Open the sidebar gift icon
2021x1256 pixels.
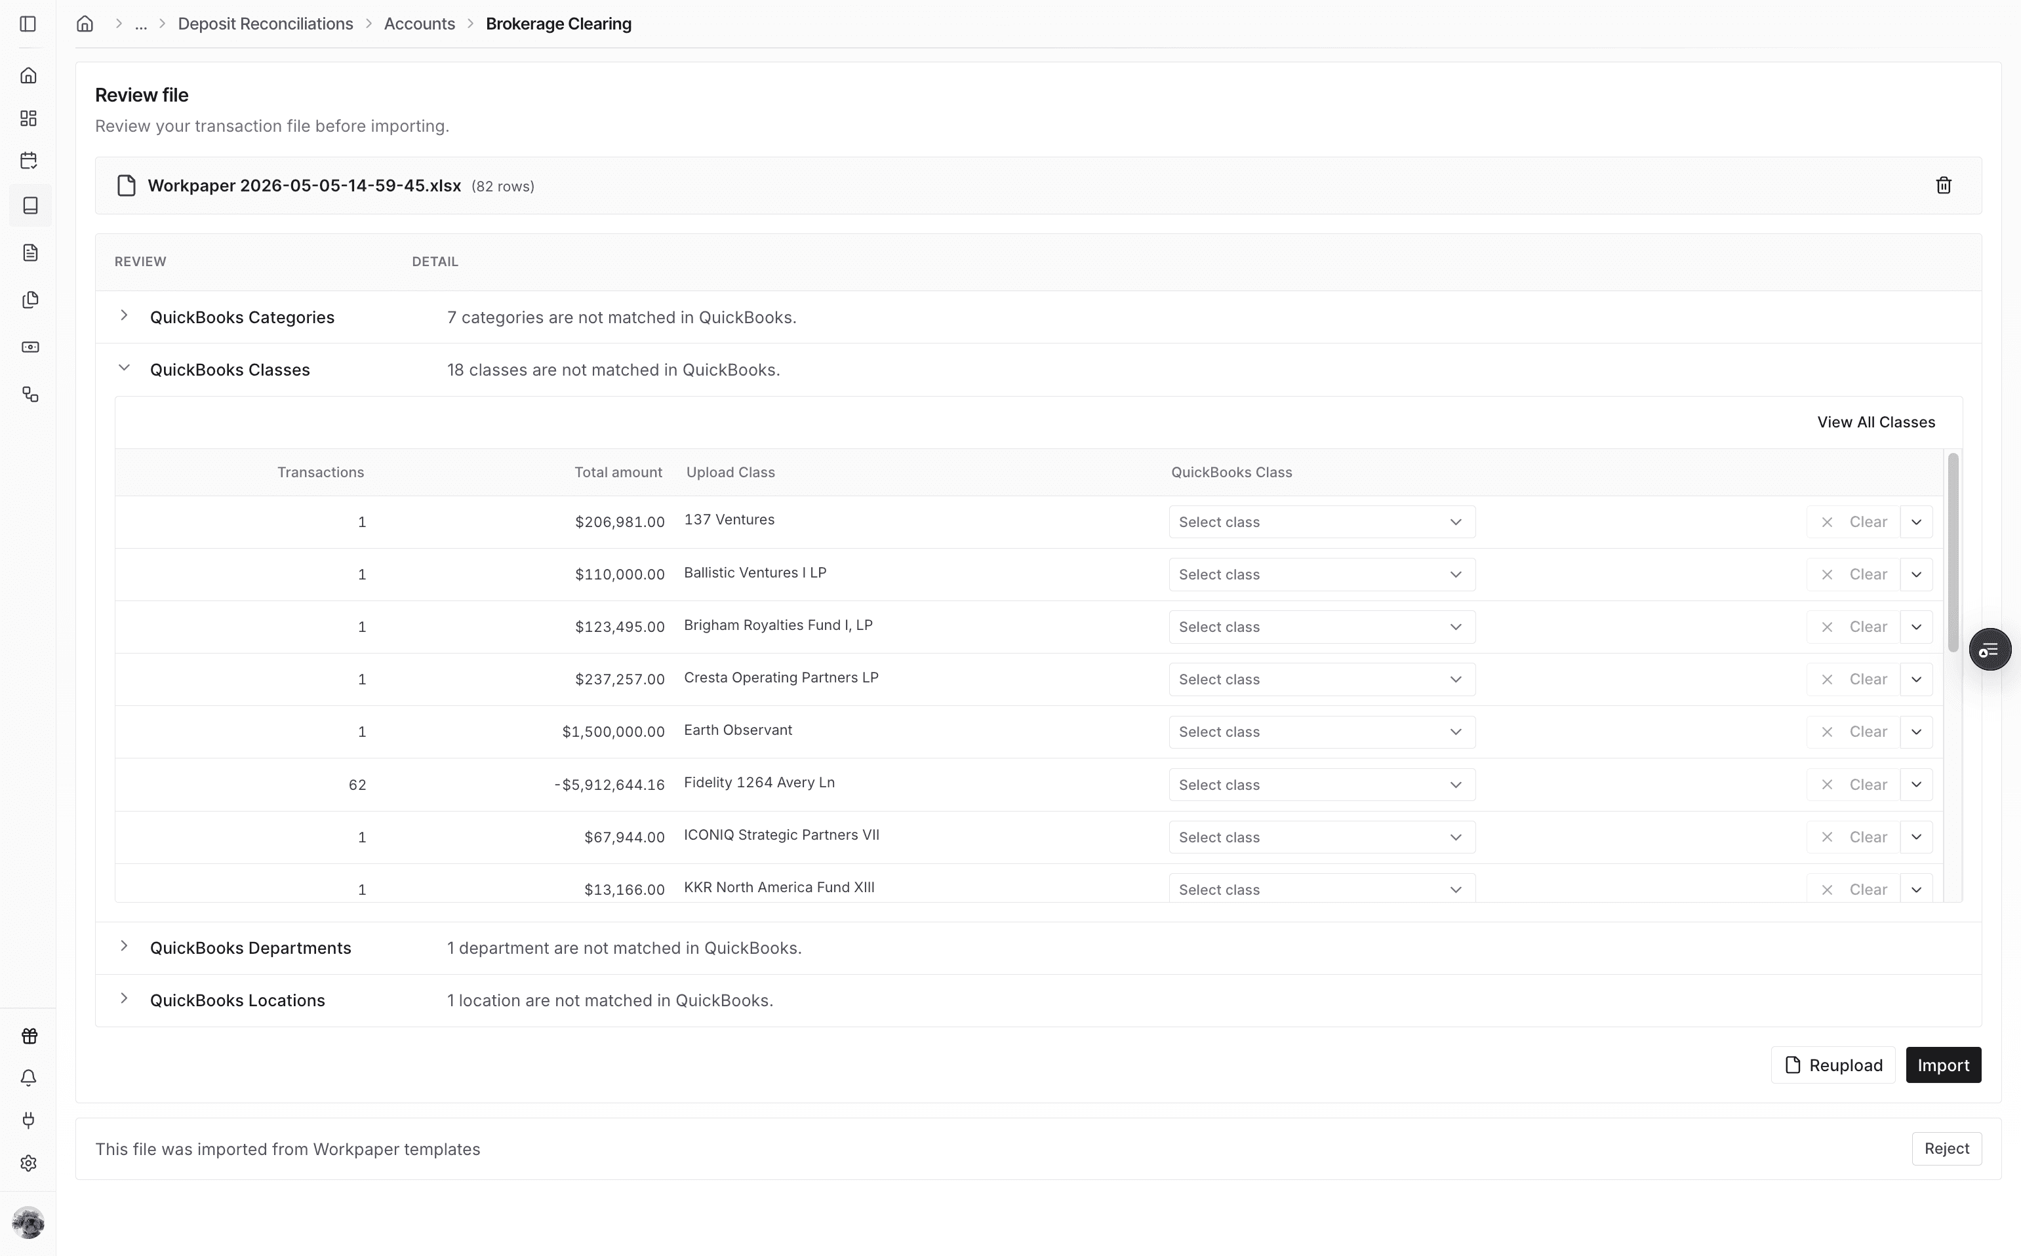tap(29, 1036)
